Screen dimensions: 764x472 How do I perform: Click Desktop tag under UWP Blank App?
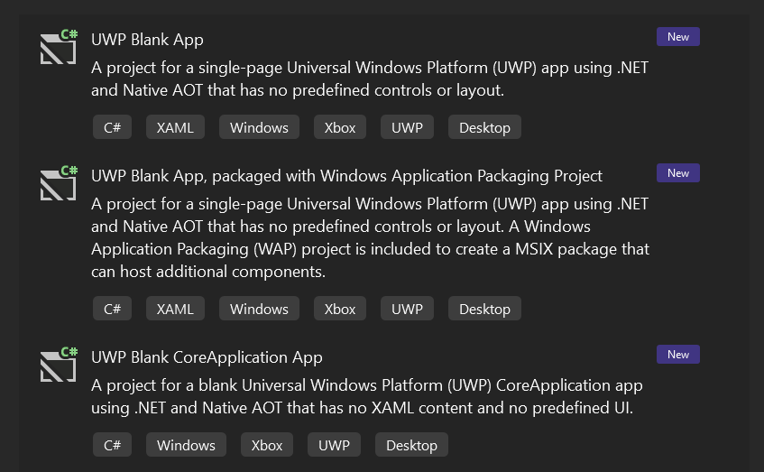coord(484,127)
